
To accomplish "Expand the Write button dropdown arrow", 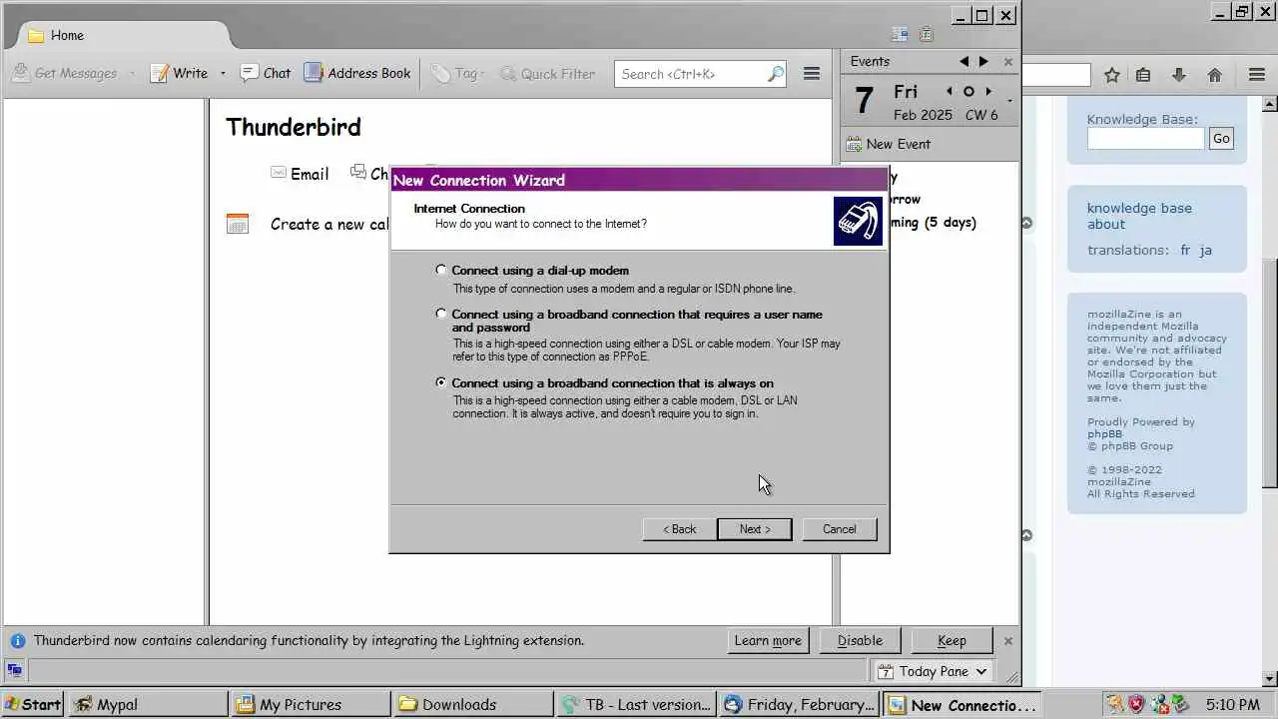I will point(223,73).
